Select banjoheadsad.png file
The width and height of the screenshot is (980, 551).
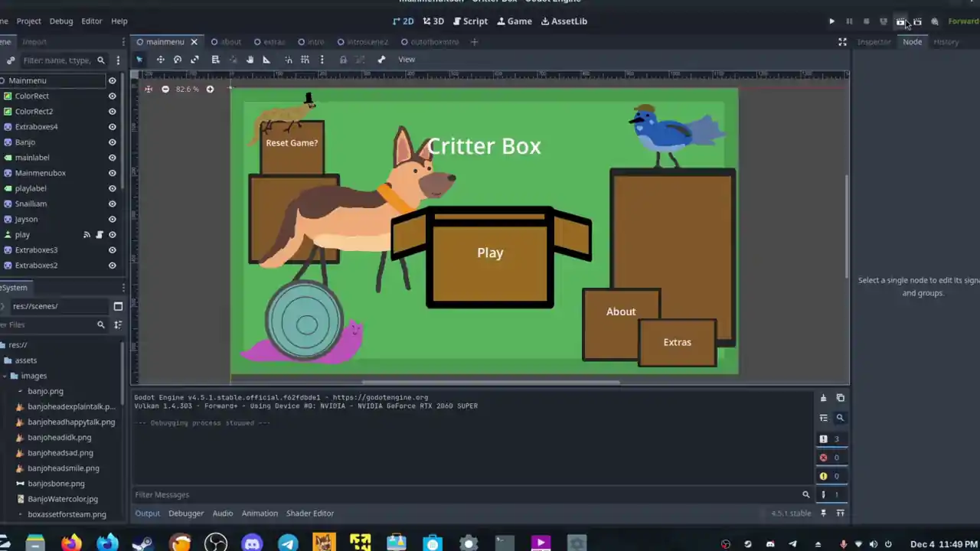(x=60, y=453)
